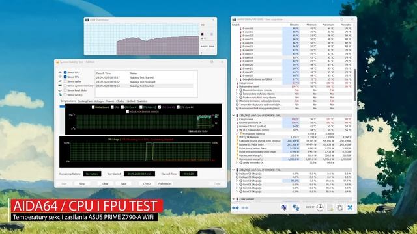Viewport: 417px width, 234px height.
Task: Click HWiNFO grey collapse arrows icon
Action: (245, 208)
